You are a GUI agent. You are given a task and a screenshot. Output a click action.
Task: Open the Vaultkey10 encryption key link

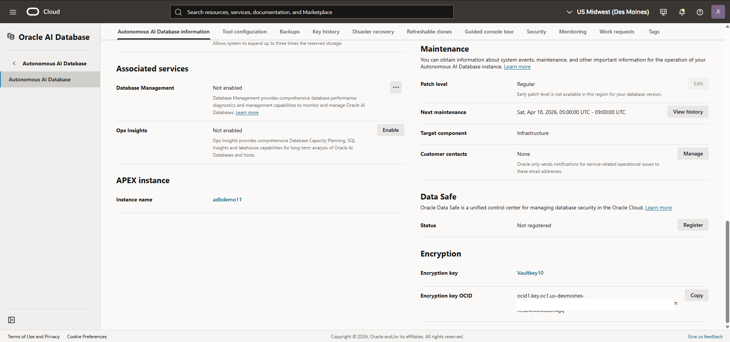pos(530,273)
